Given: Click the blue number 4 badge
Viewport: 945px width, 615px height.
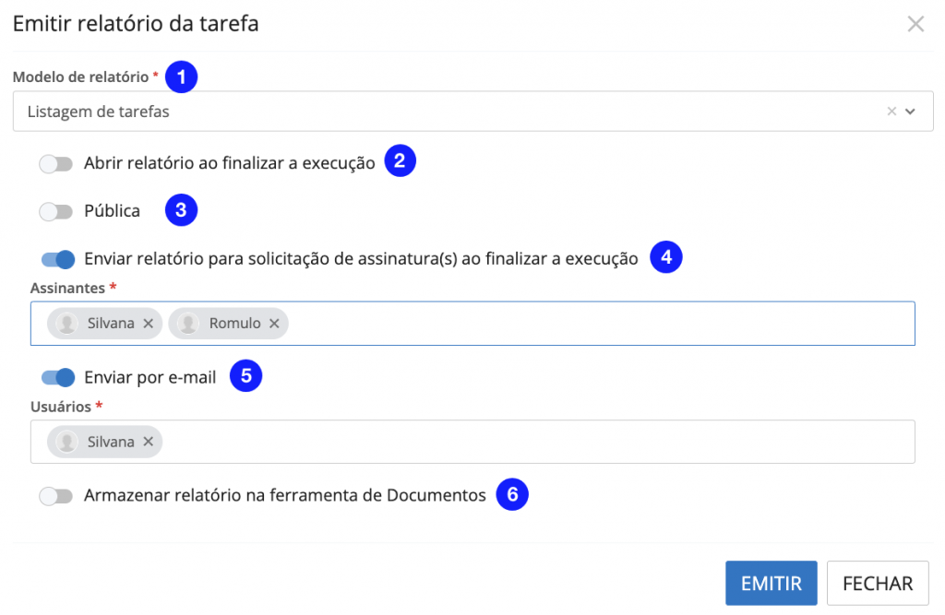Looking at the screenshot, I should (x=666, y=257).
